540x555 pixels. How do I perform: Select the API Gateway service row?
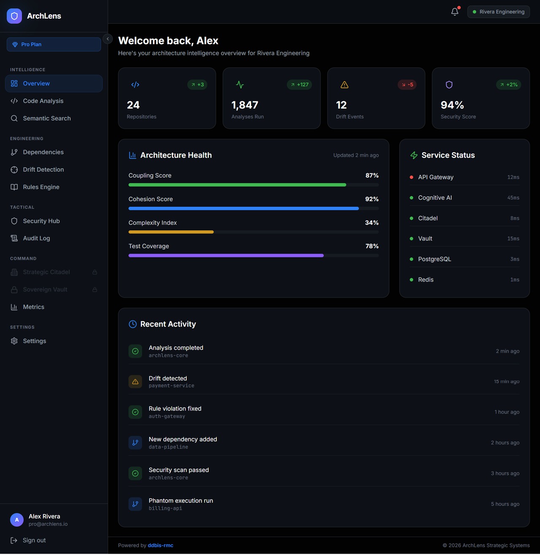click(x=464, y=177)
